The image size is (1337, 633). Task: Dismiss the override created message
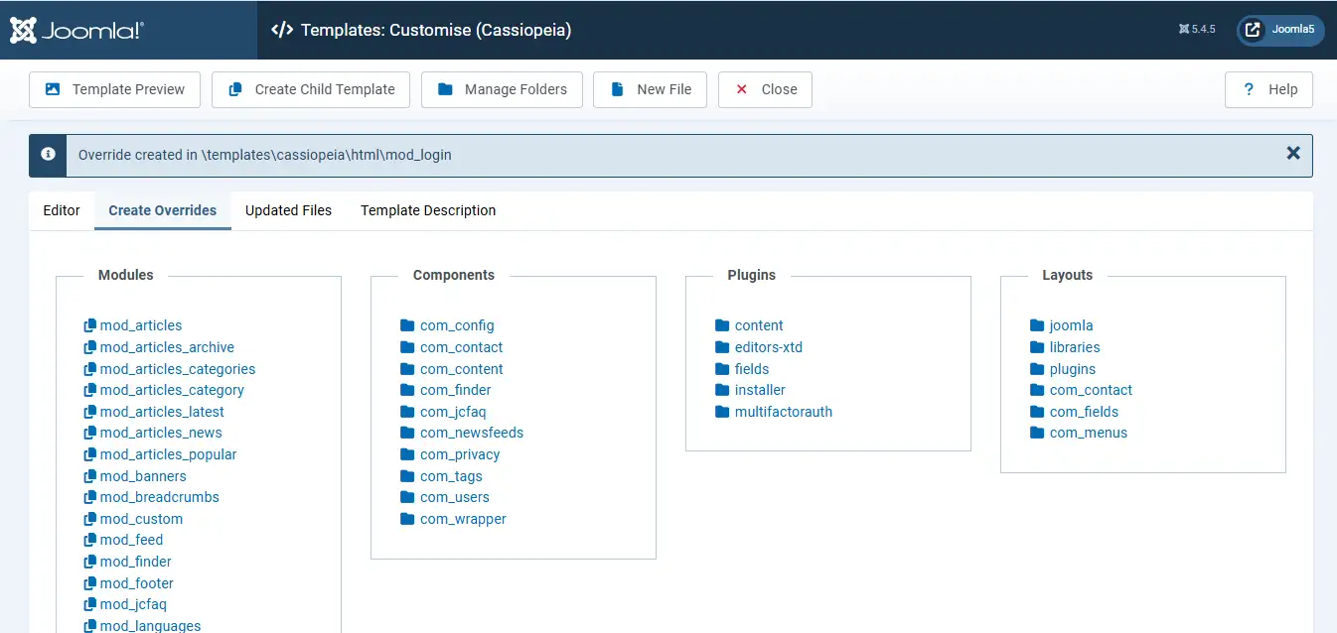(1292, 154)
